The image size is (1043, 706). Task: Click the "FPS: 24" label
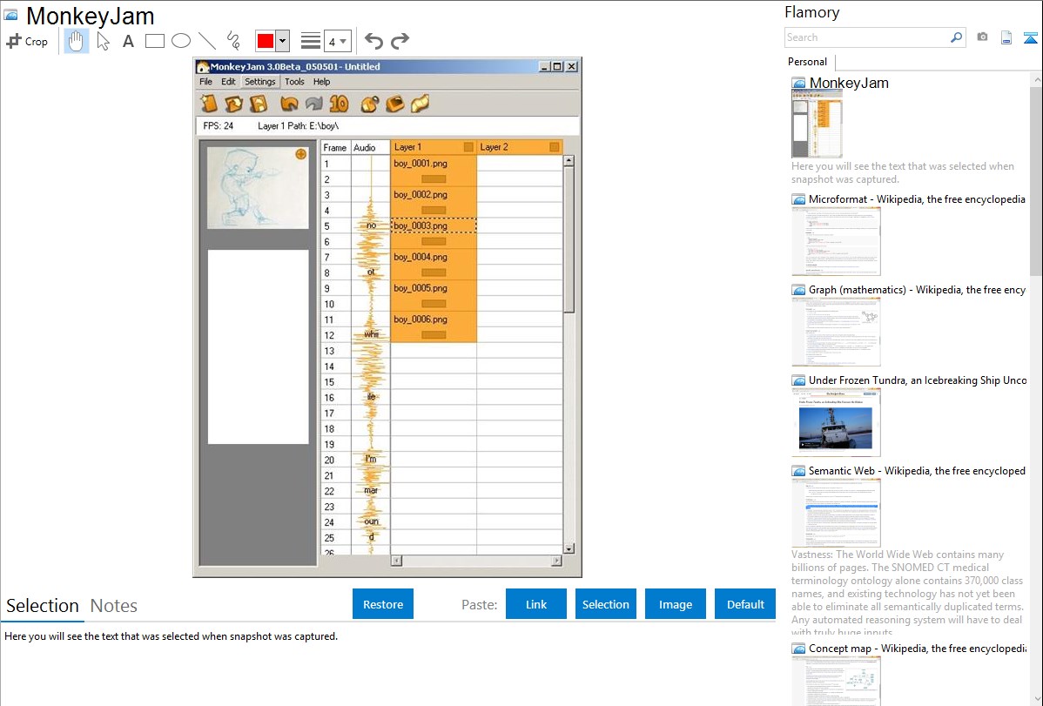click(x=219, y=125)
